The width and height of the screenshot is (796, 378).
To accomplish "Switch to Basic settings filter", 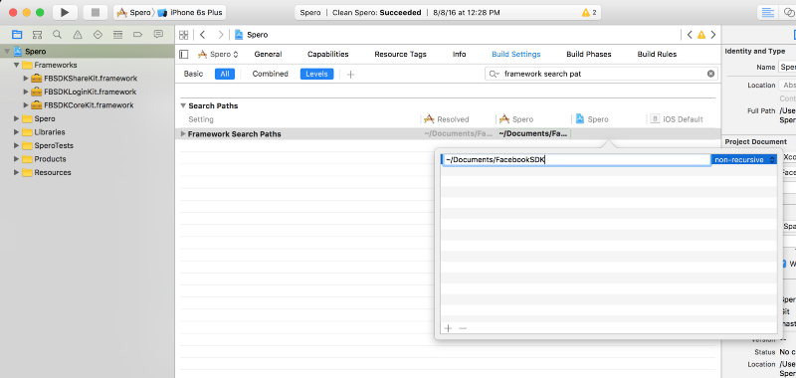I will 193,74.
